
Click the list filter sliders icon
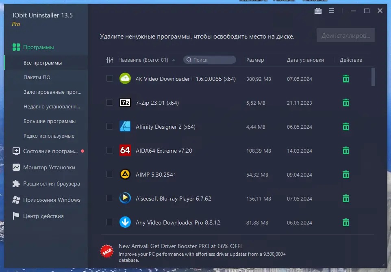click(110, 60)
